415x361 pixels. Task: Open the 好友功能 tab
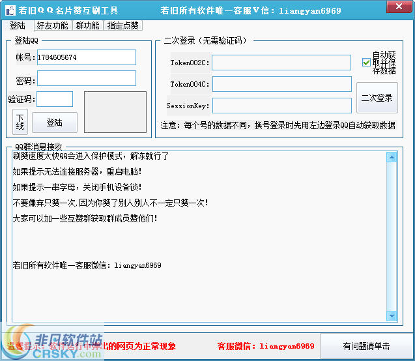point(52,25)
